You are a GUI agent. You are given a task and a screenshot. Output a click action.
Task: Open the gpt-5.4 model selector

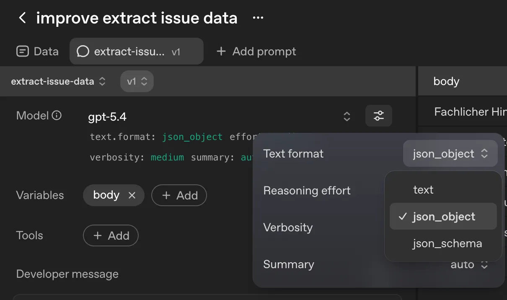pyautogui.click(x=347, y=116)
